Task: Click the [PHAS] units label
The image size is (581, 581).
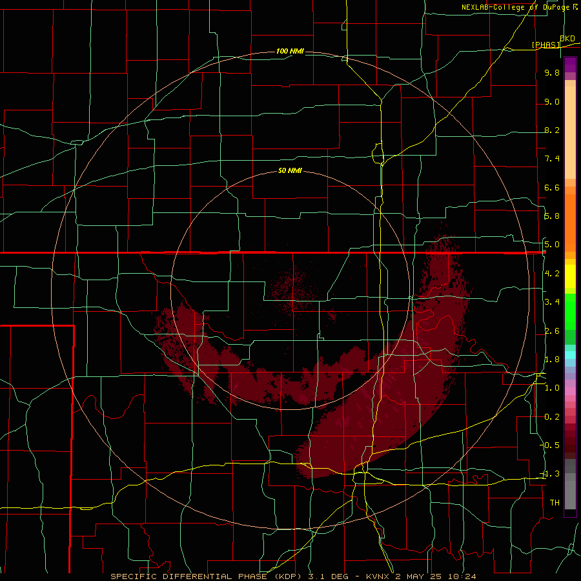Action: tap(546, 45)
